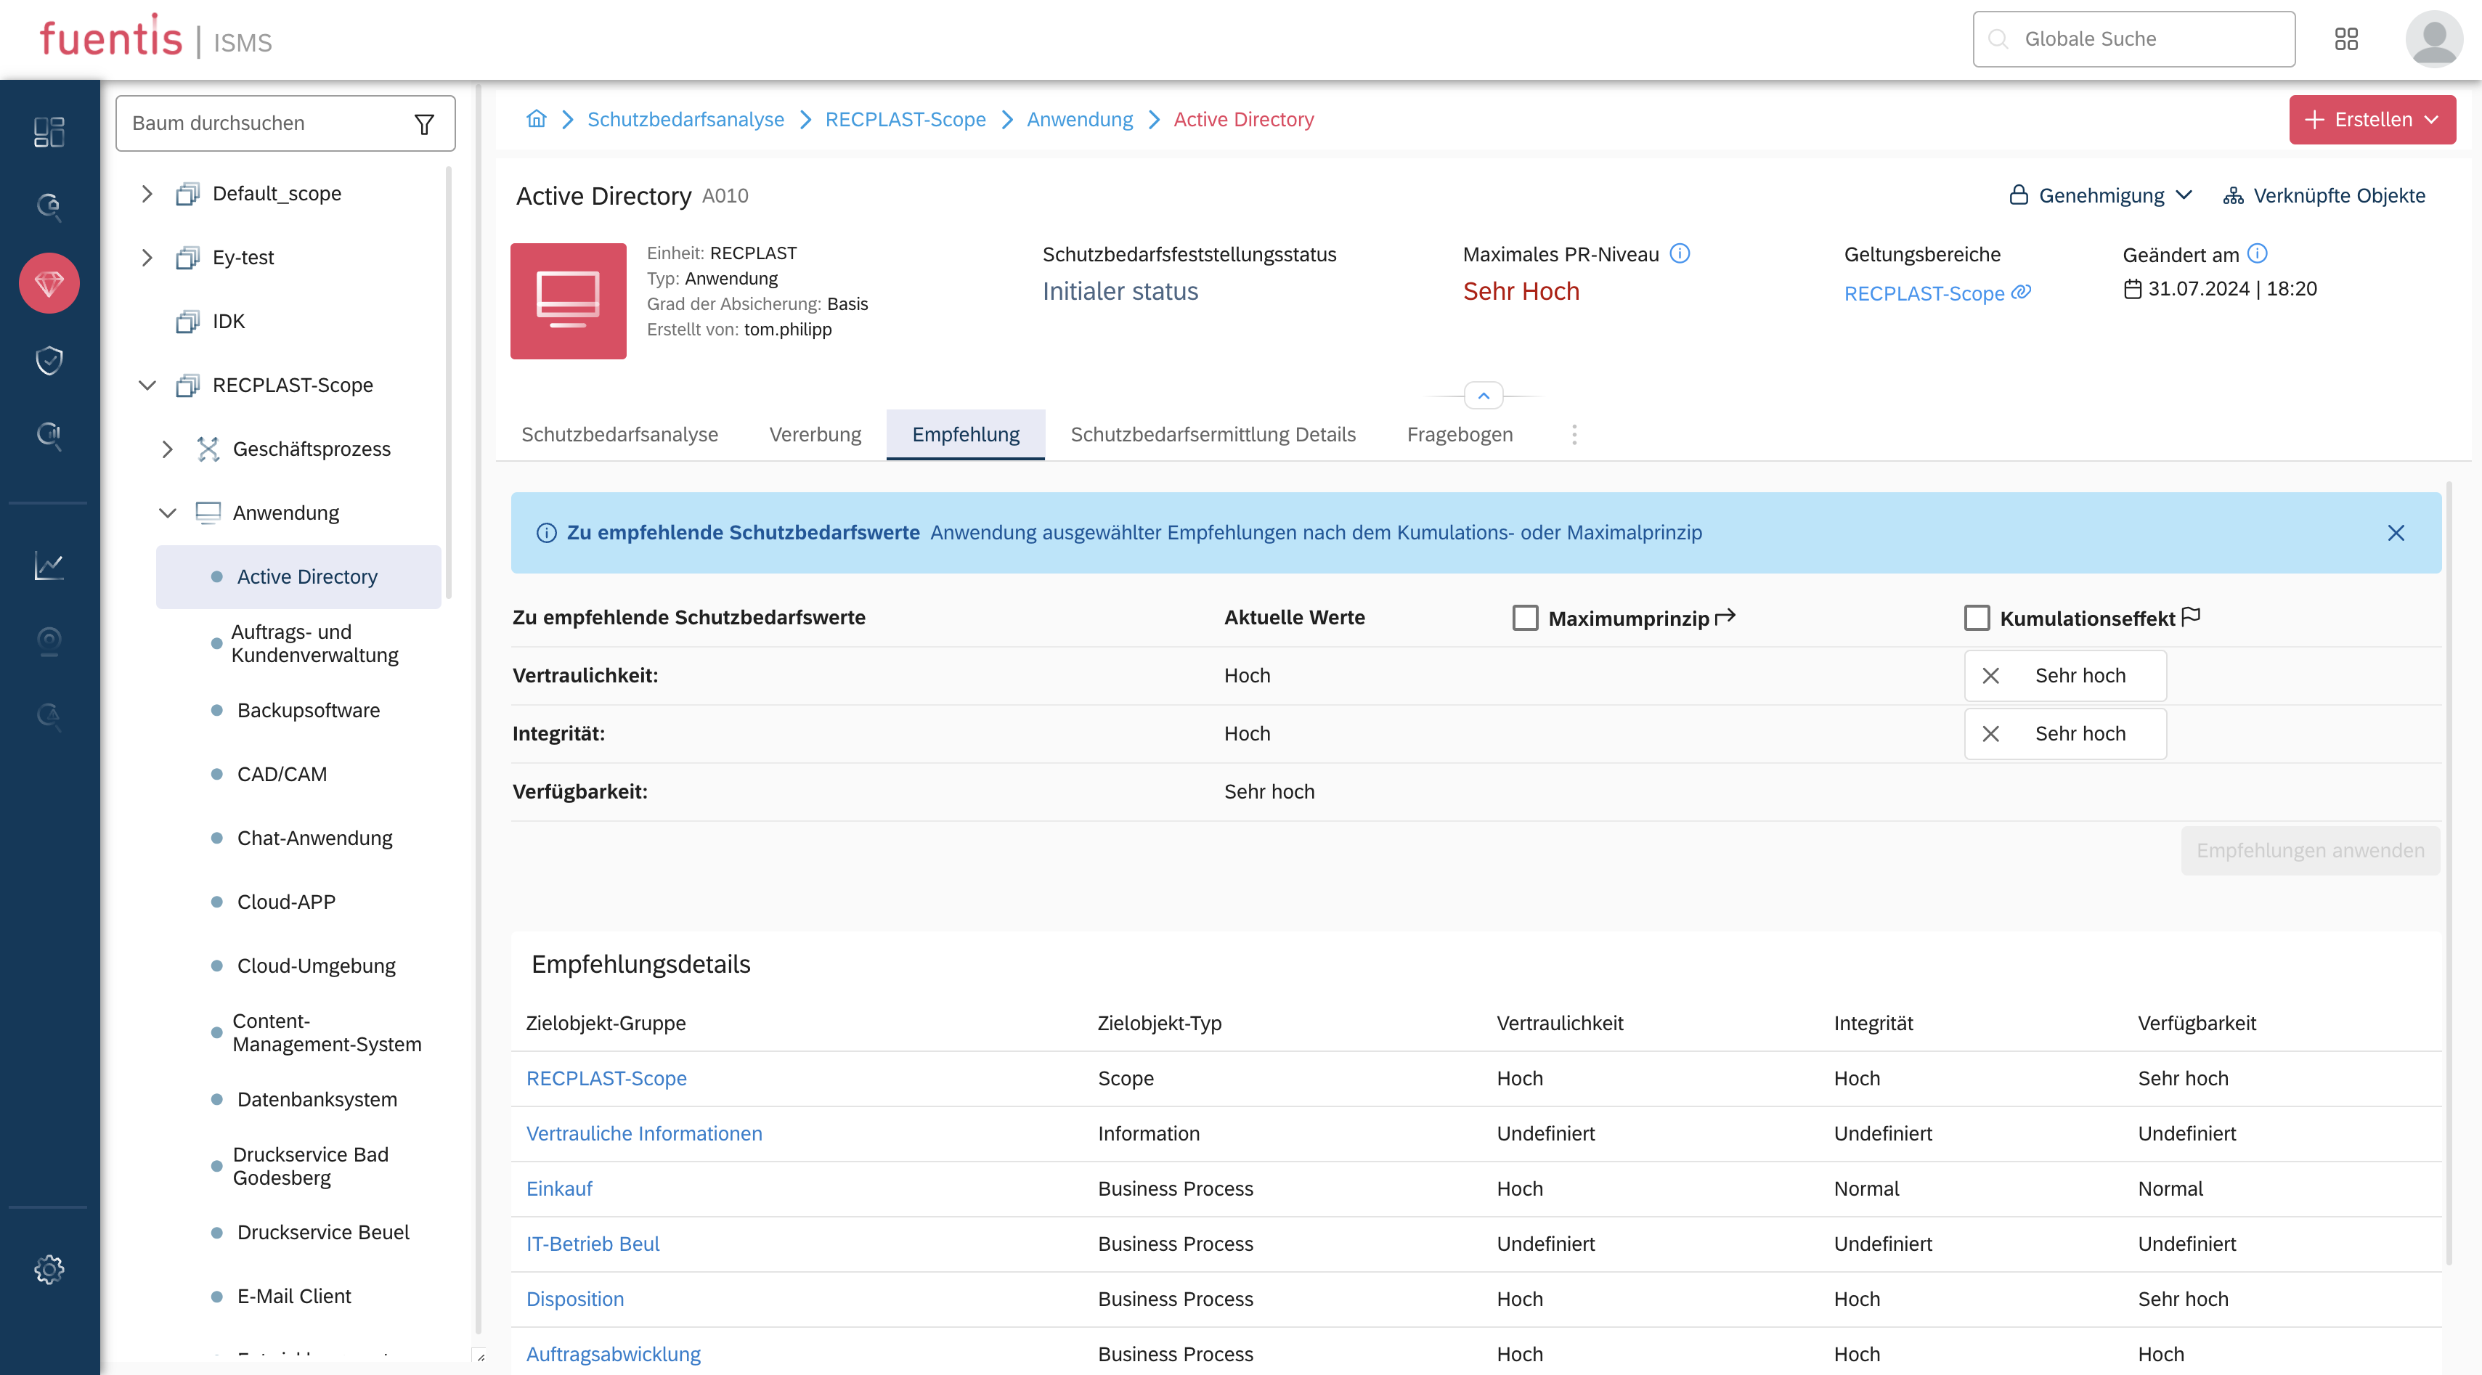Switch to the Vererbung tab
The height and width of the screenshot is (1375, 2482).
[815, 435]
